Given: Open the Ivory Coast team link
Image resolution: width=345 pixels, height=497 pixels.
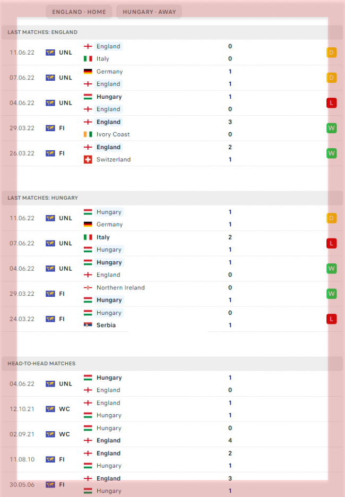Looking at the screenshot, I should point(113,134).
